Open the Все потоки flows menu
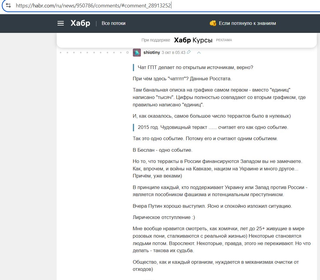Viewport: 320px width, 280px height. point(114,23)
